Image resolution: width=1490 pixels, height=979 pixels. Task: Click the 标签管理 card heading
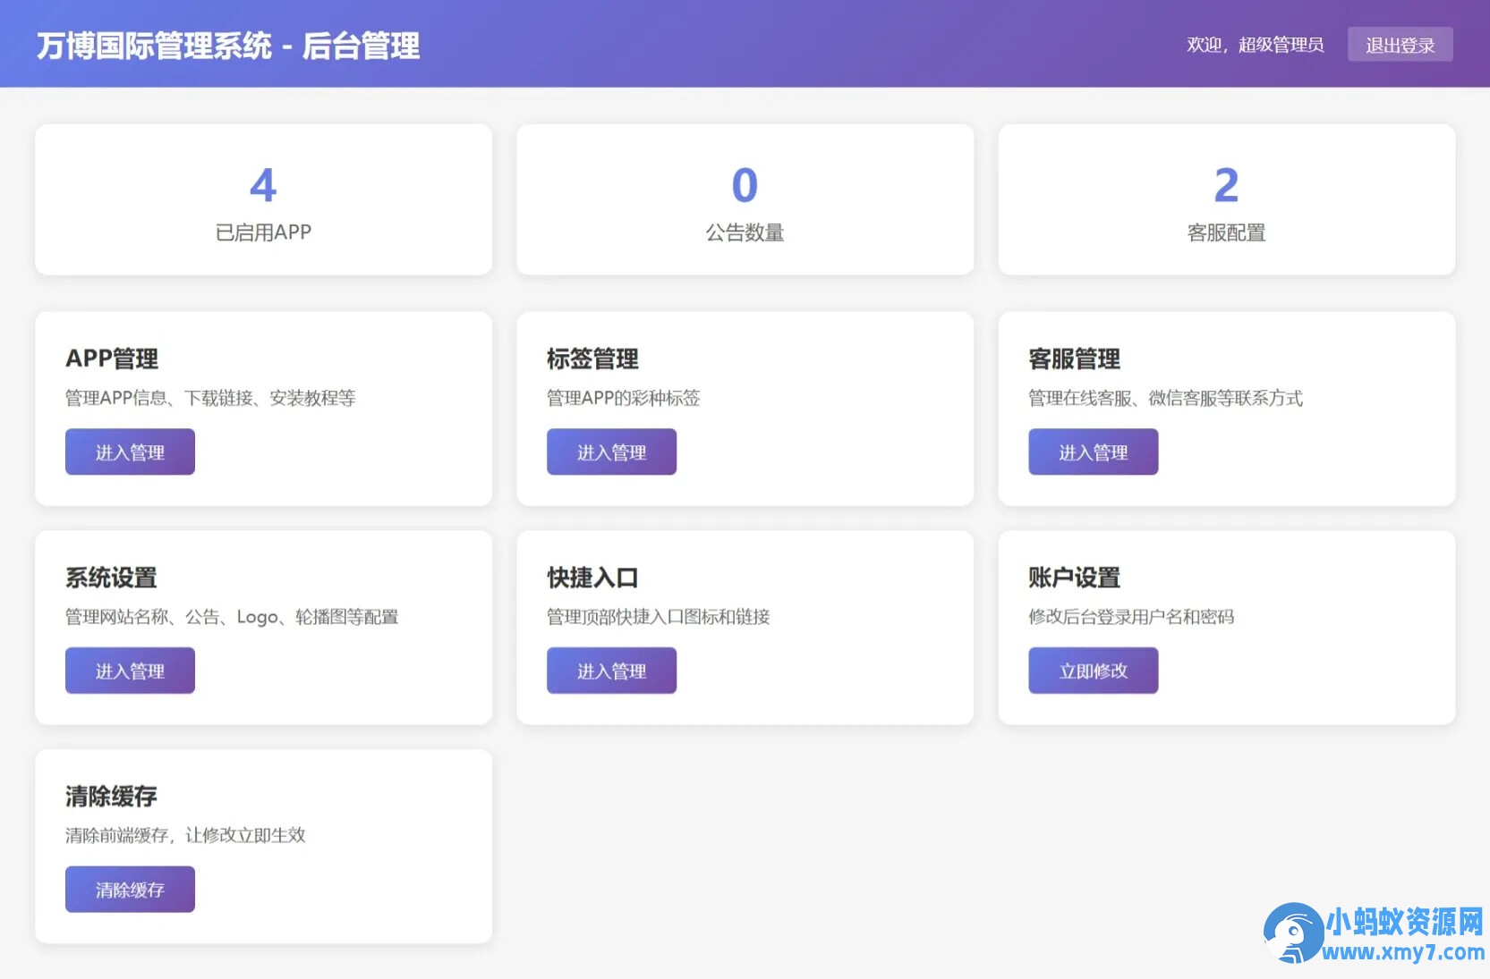tap(592, 359)
